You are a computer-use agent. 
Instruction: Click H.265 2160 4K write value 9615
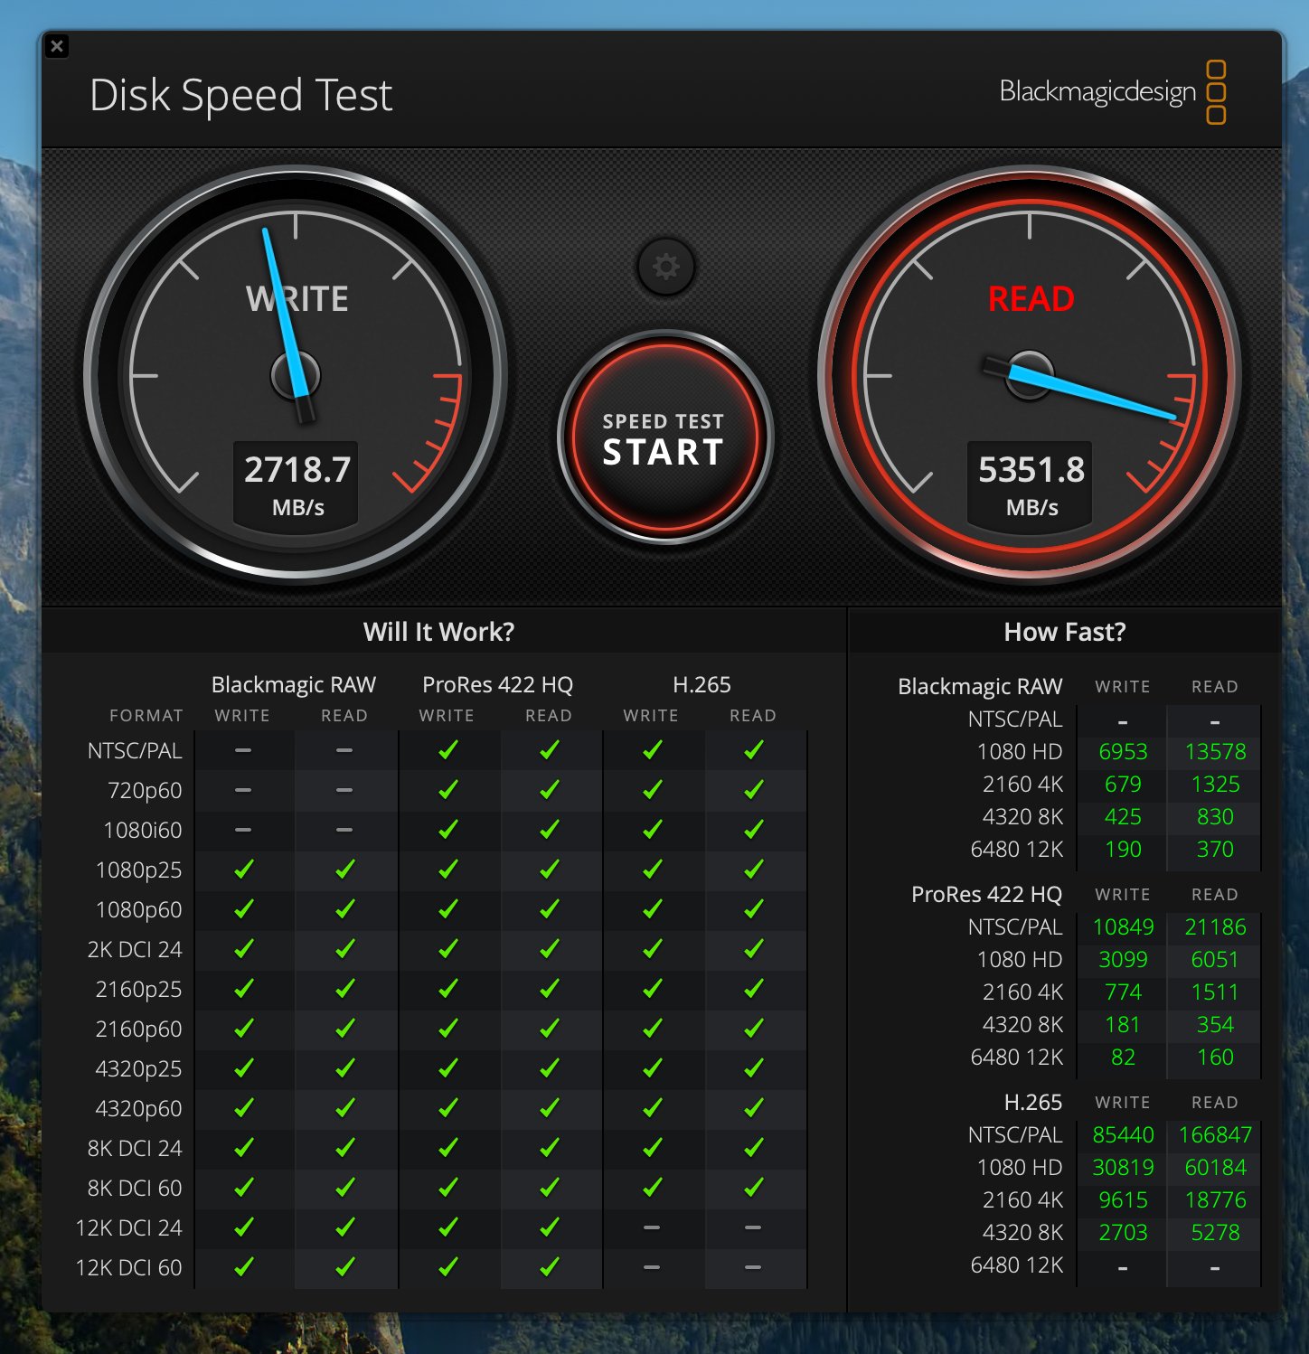tap(1123, 1200)
